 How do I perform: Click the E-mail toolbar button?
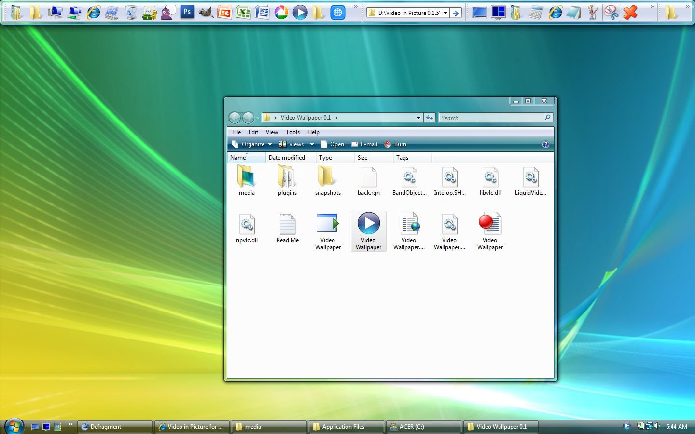point(364,144)
